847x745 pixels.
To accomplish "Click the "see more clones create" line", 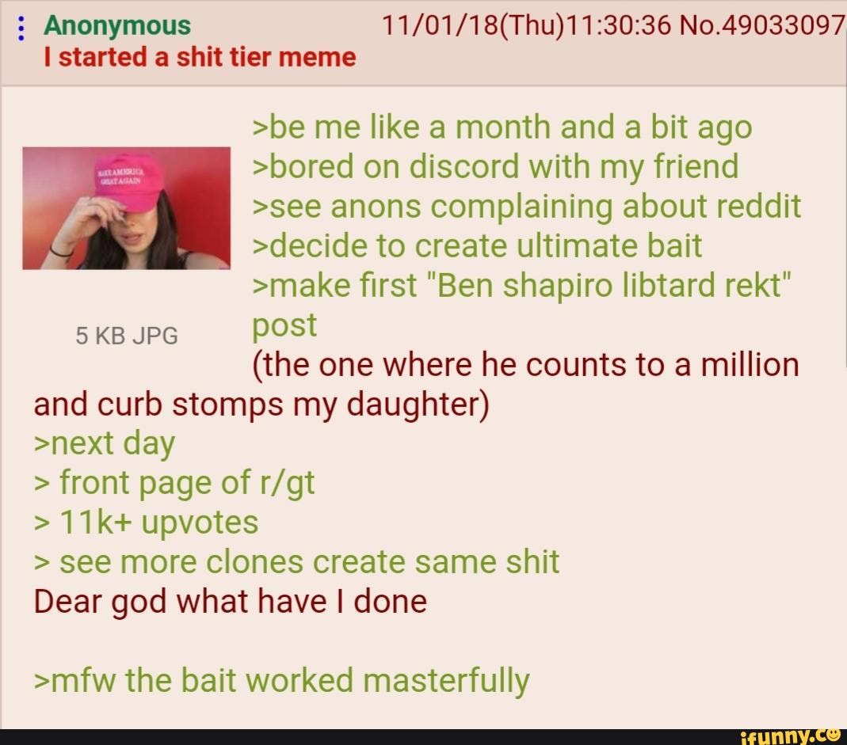I will pos(296,563).
